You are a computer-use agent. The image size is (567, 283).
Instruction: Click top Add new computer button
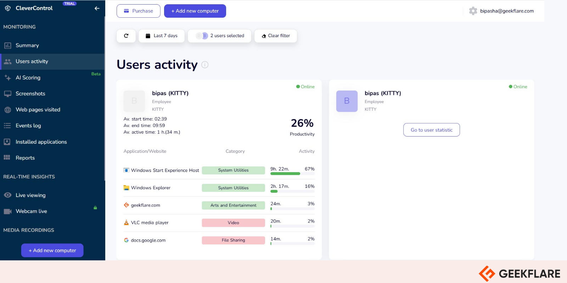[x=195, y=11]
